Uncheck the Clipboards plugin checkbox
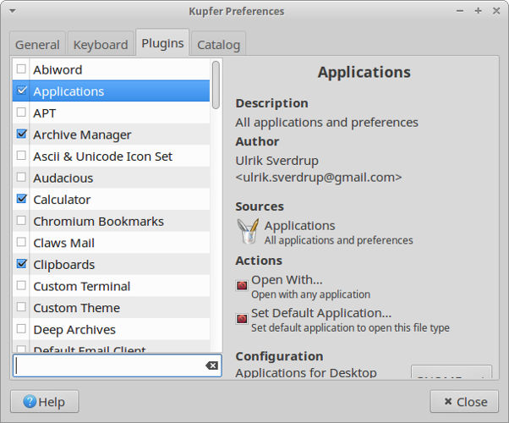509x423 pixels. click(21, 264)
